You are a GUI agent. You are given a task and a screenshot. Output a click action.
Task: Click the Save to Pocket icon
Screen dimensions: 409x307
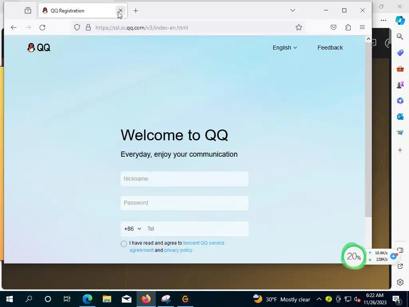[334, 27]
